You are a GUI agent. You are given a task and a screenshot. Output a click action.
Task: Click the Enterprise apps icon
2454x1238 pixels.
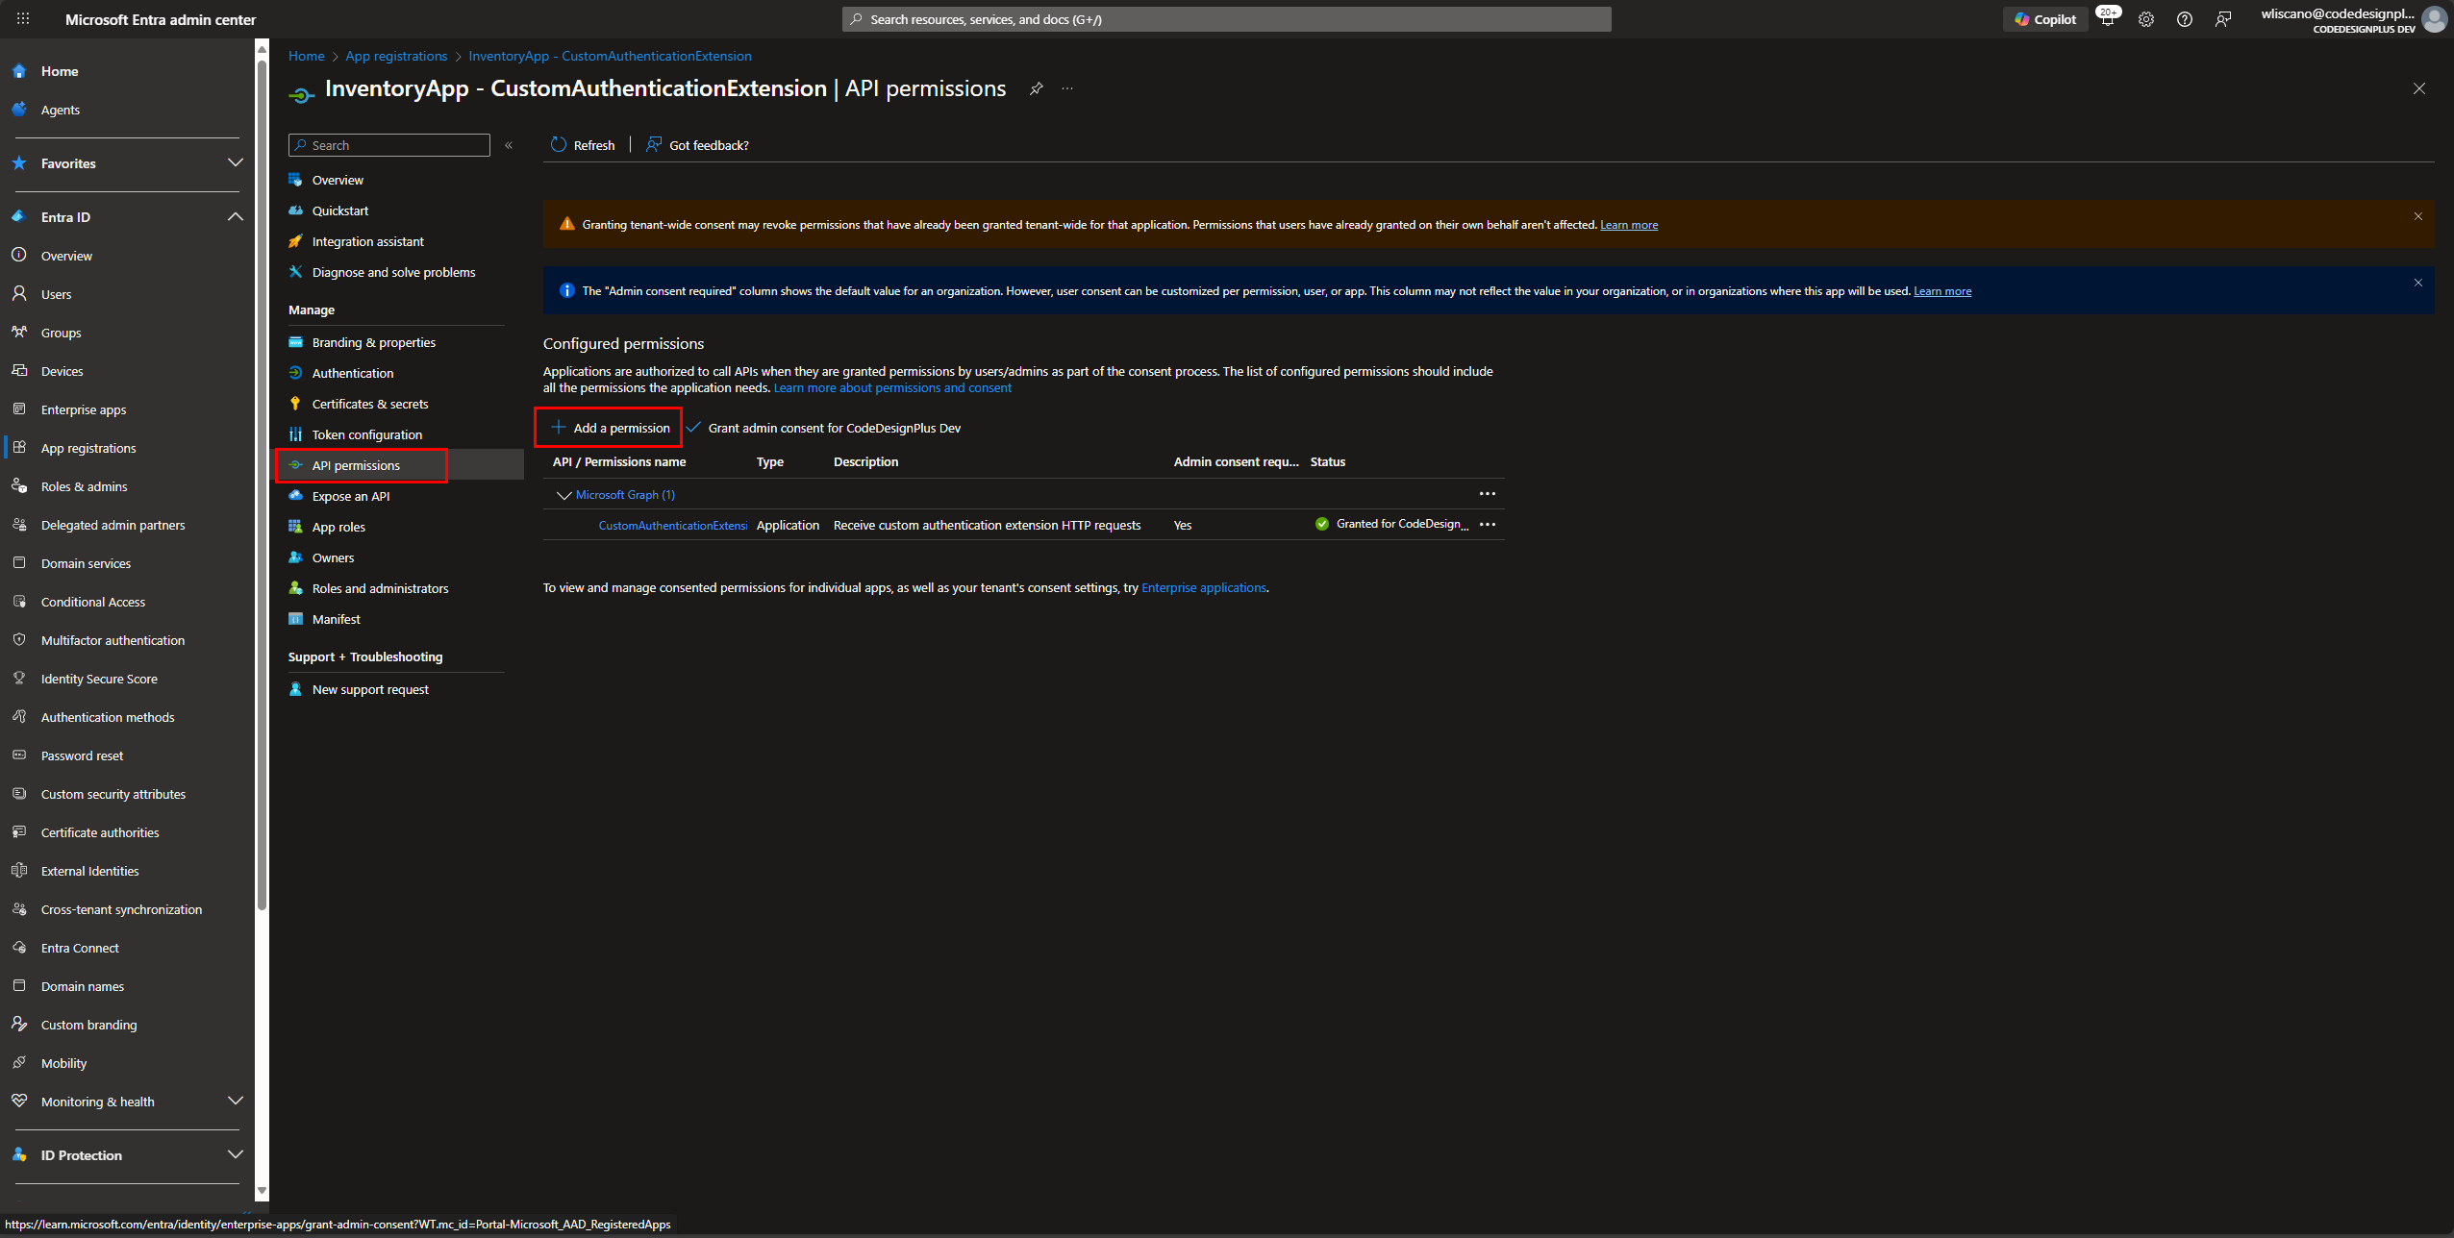pyautogui.click(x=19, y=409)
